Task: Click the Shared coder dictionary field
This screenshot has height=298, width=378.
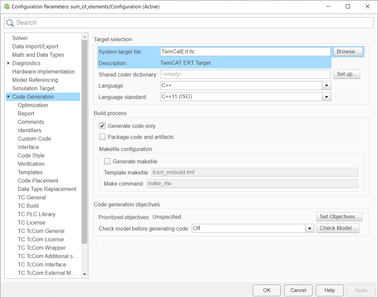Action: [245, 74]
